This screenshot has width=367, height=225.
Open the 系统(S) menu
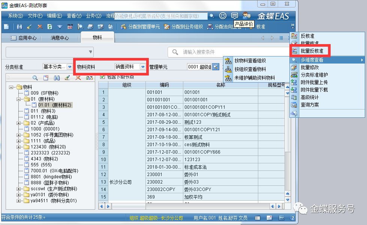15,16
